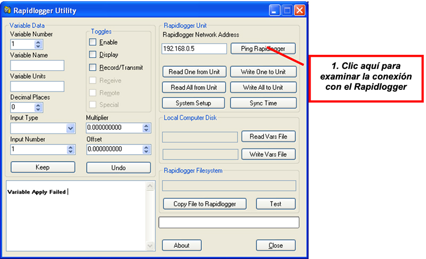Click the Sync Time button
This screenshot has width=426, height=259.
pyautogui.click(x=263, y=103)
